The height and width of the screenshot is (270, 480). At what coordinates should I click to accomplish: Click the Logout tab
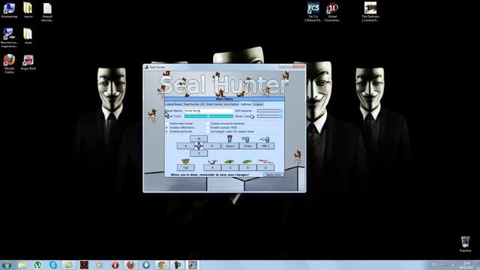coord(258,104)
